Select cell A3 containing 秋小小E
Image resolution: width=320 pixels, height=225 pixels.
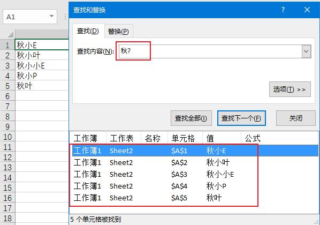coord(42,65)
